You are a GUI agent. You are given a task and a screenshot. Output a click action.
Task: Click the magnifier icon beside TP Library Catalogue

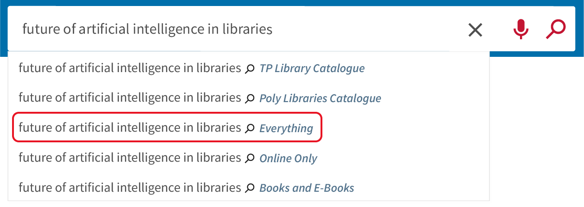[250, 69]
